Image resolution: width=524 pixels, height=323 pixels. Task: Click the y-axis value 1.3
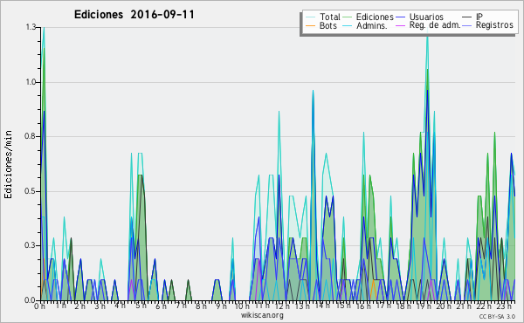pyautogui.click(x=31, y=27)
